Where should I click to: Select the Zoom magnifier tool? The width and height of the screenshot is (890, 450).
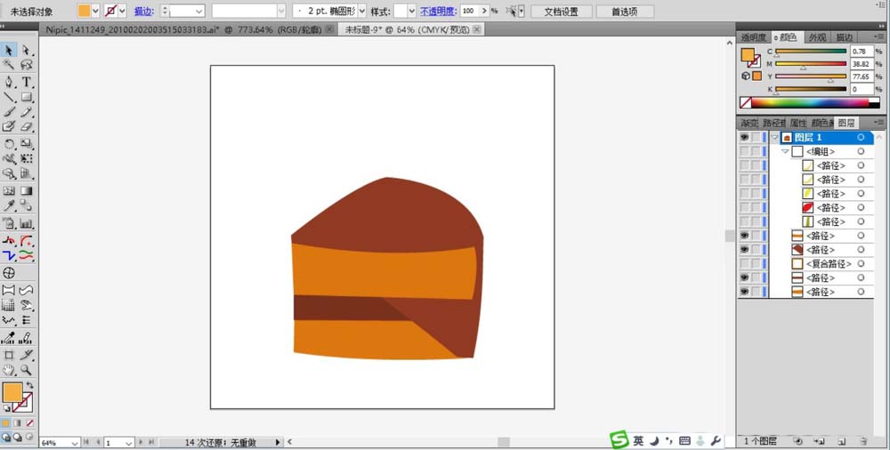click(x=27, y=369)
